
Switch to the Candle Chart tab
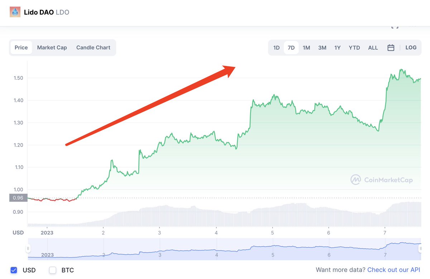[93, 48]
